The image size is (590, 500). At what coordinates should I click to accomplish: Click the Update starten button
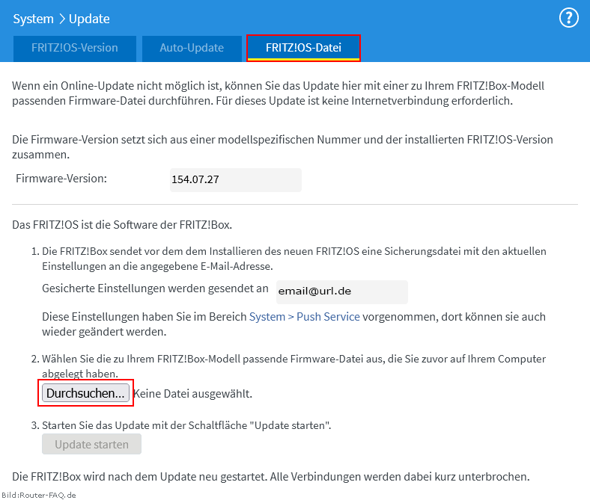91,444
